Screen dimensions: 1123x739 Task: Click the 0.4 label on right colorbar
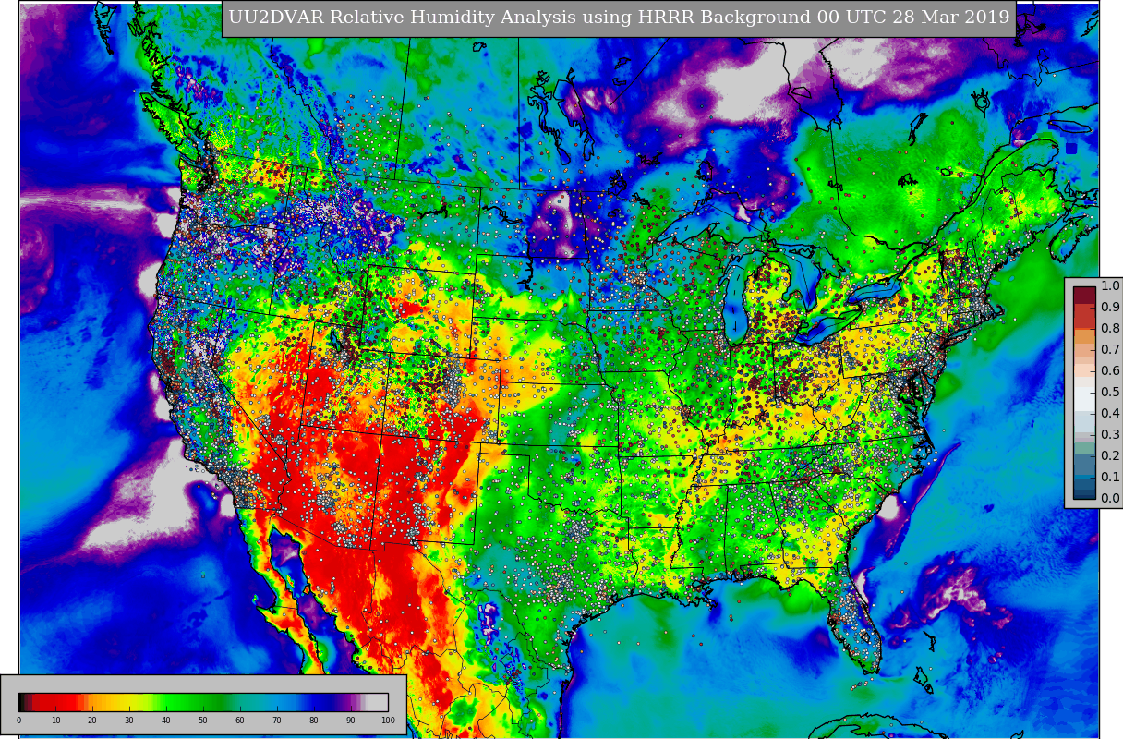(1110, 414)
